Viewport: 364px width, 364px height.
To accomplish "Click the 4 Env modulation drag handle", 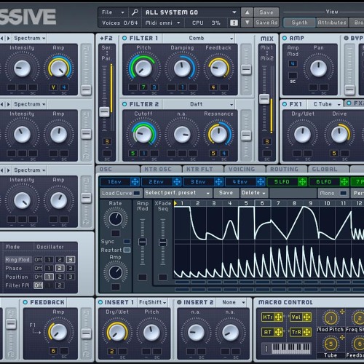I will click(x=261, y=181).
